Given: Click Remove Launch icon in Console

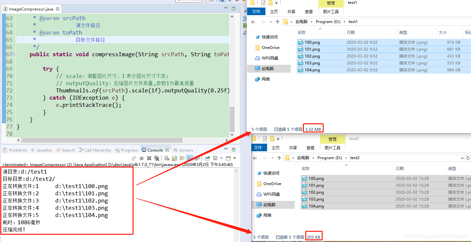Looking at the screenshot, I should click(149, 158).
